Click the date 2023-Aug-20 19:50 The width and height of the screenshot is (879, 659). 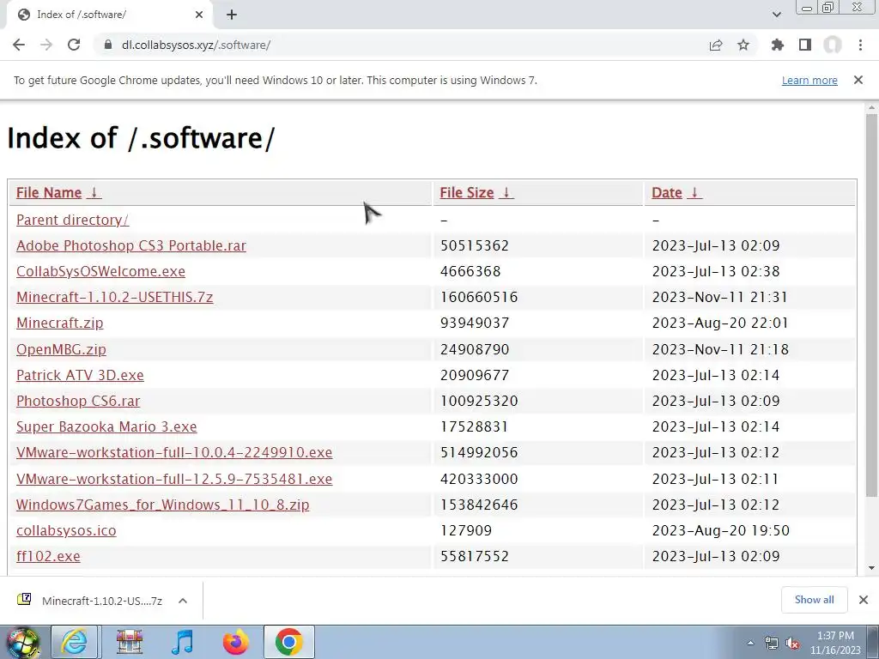tap(720, 530)
